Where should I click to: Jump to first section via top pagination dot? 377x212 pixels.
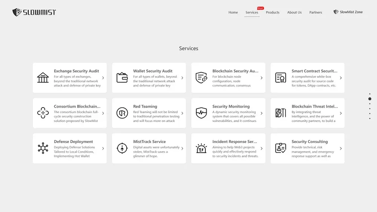click(x=370, y=94)
